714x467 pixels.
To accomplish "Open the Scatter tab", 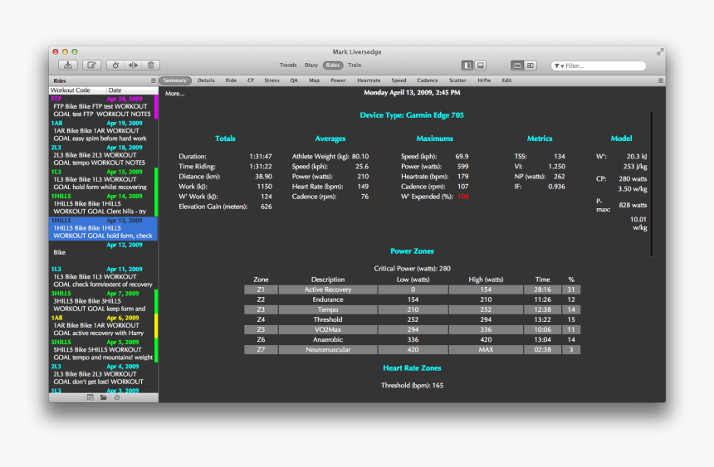I will pyautogui.click(x=457, y=80).
